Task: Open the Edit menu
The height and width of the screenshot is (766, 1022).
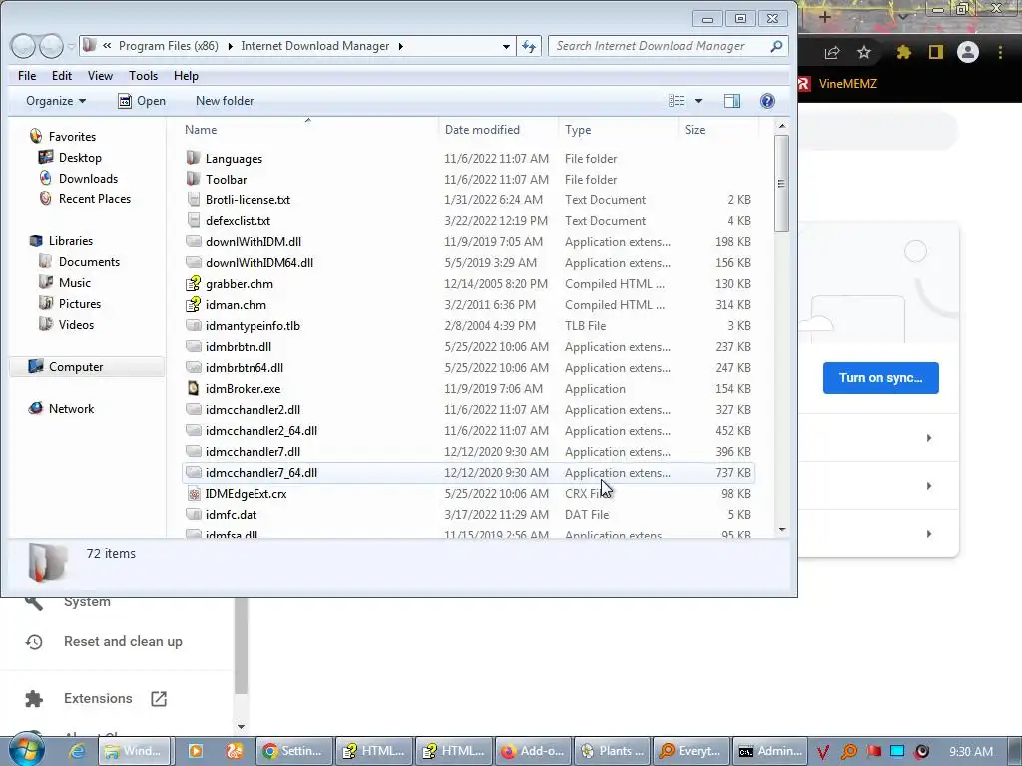Action: click(62, 76)
